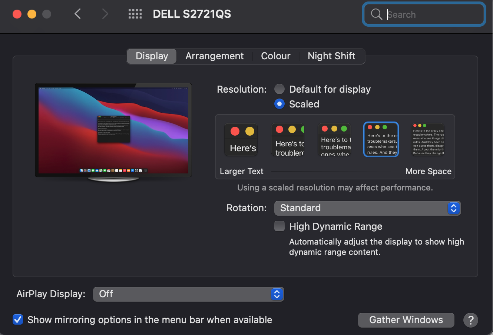This screenshot has width=493, height=335.
Task: Choose the middle scaled resolution thumbnail
Action: point(334,140)
